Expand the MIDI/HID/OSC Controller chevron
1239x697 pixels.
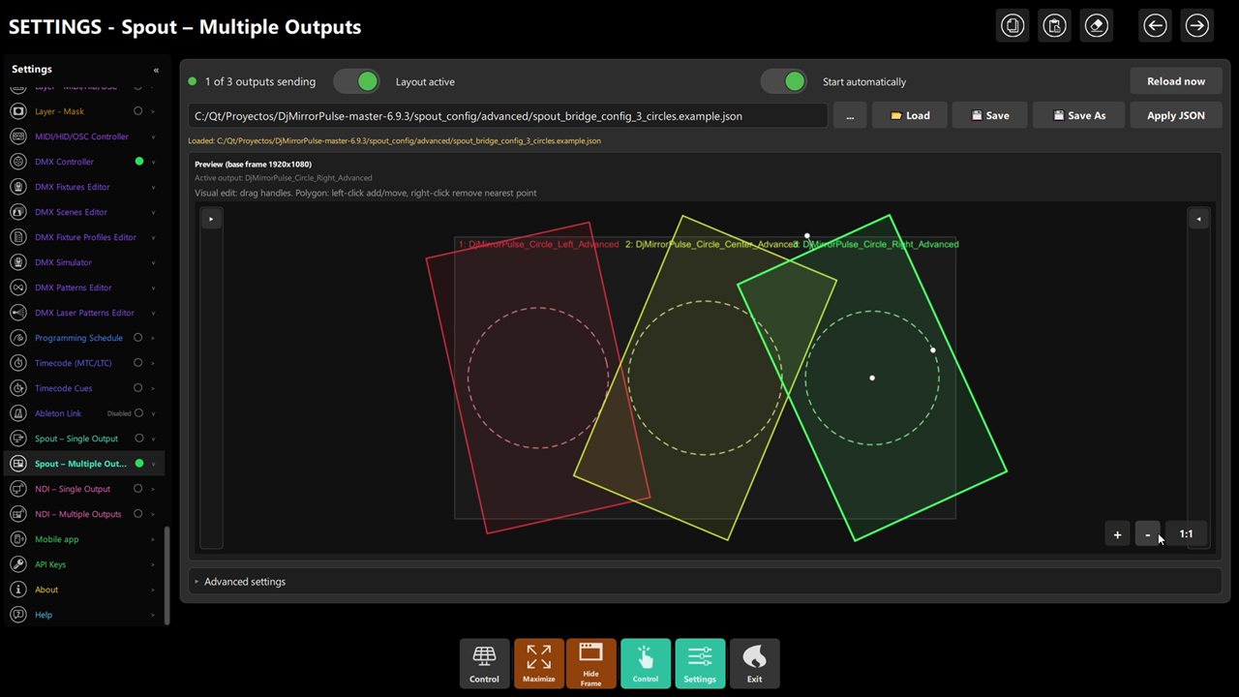tap(153, 136)
